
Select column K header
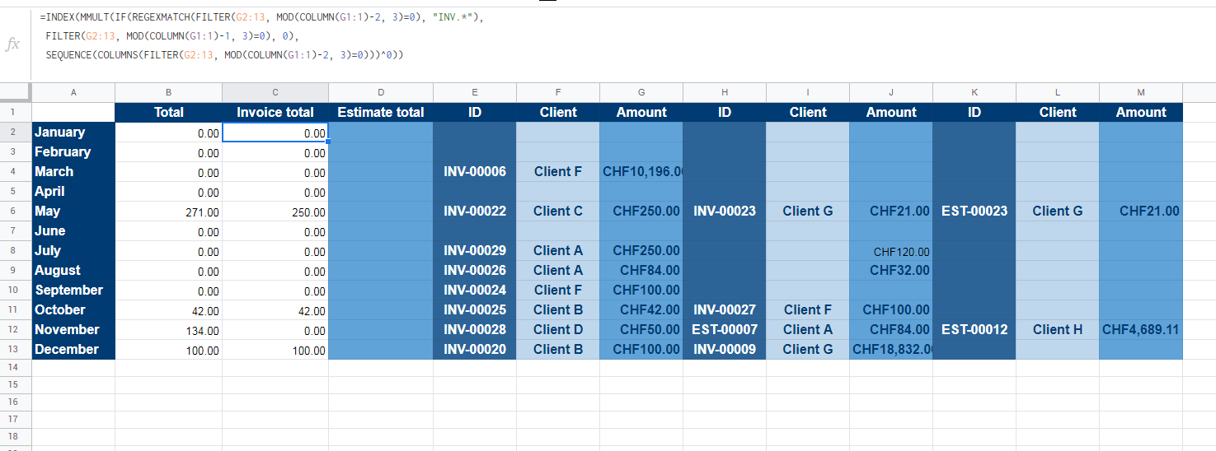click(x=974, y=92)
